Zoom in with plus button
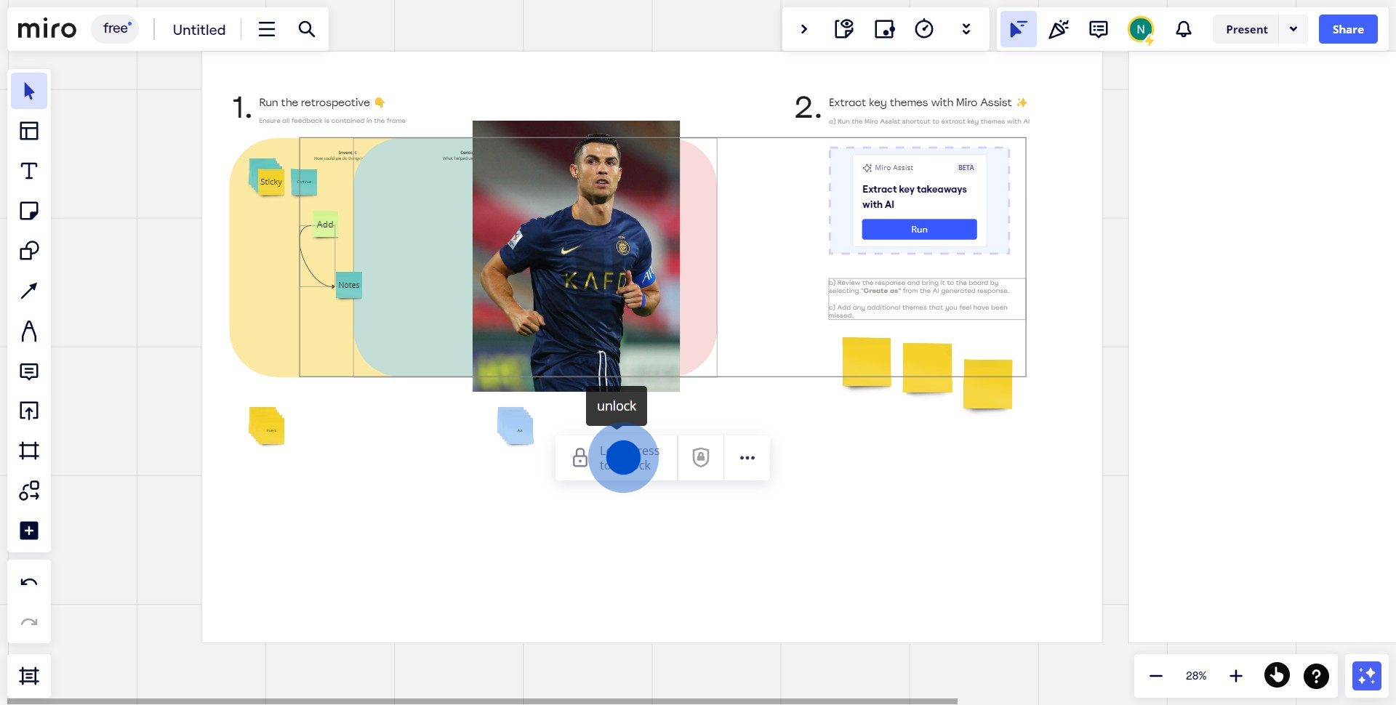Screen dimensions: 1396x705 pyautogui.click(x=1236, y=676)
